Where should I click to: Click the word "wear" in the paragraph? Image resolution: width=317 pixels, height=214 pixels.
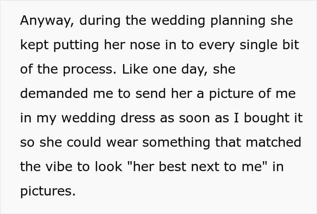click(x=119, y=143)
